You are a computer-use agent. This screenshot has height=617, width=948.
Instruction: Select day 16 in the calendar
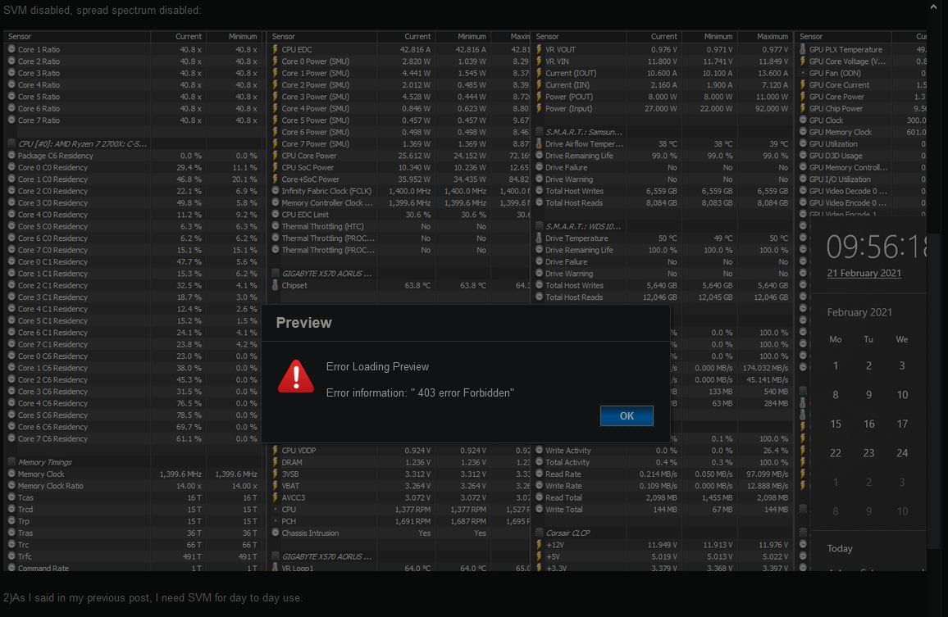point(868,424)
